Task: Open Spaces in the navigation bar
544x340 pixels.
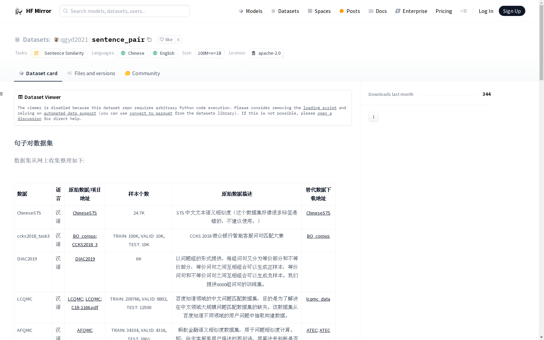Action: pyautogui.click(x=319, y=11)
